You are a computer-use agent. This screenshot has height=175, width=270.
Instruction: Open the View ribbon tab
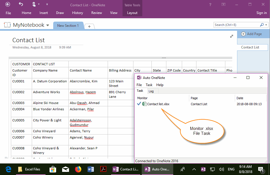click(x=114, y=13)
